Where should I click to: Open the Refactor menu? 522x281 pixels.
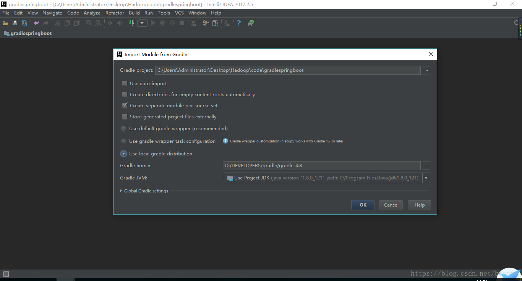point(115,13)
